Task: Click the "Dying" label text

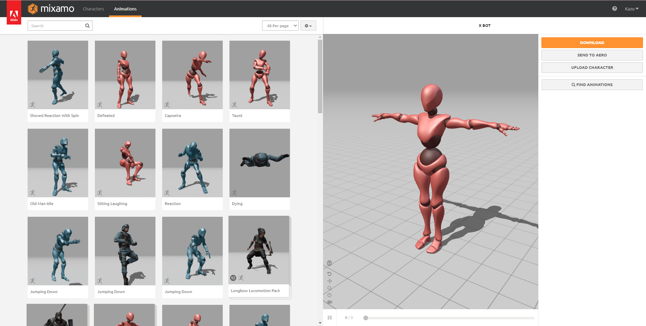Action: click(237, 204)
